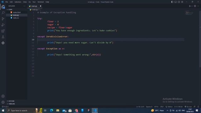Viewport: 201px width, 113px height.
Task: Open File Explorer from taskbar
Action: (x=58, y=110)
